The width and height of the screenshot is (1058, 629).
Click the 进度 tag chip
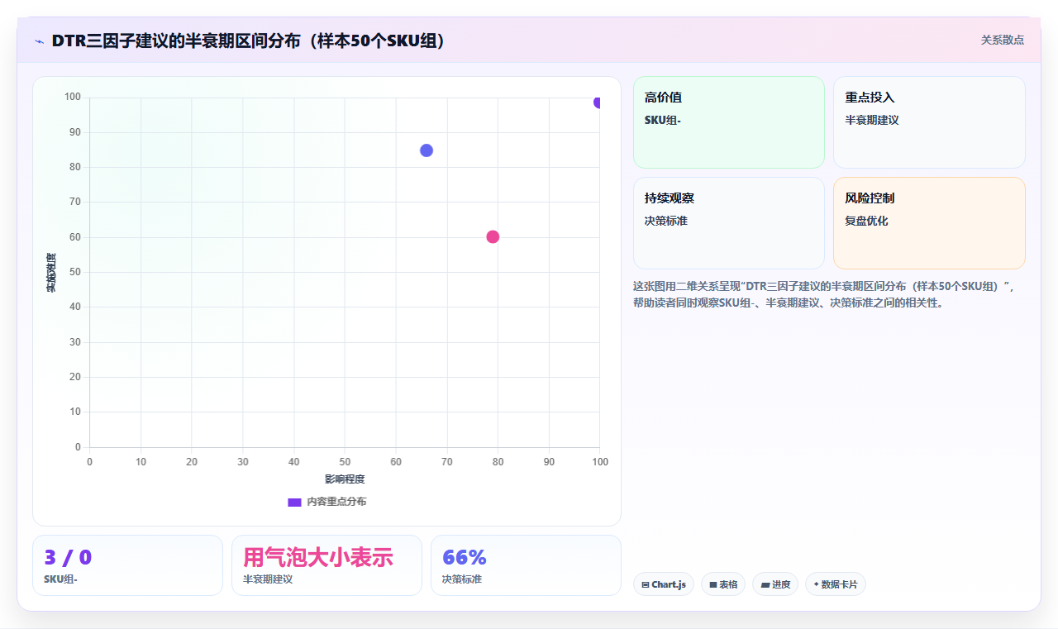click(x=775, y=584)
